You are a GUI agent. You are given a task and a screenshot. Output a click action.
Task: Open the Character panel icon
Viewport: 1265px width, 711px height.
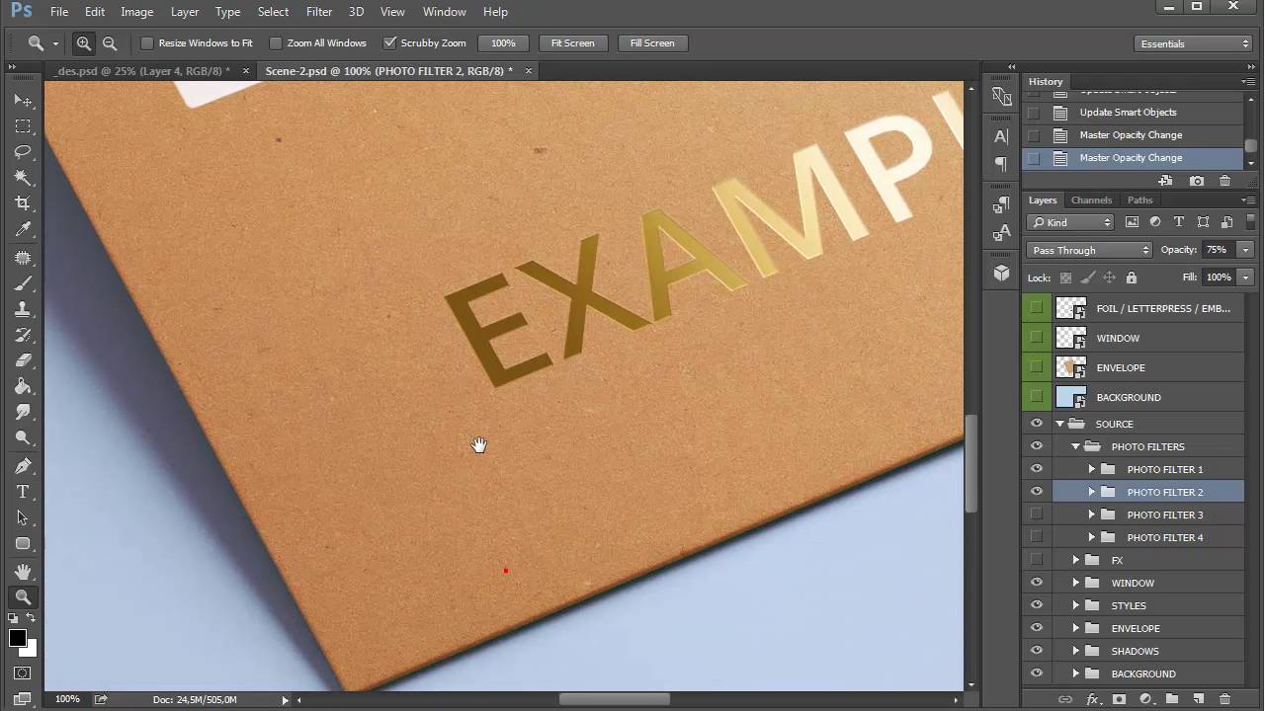[x=1001, y=137]
